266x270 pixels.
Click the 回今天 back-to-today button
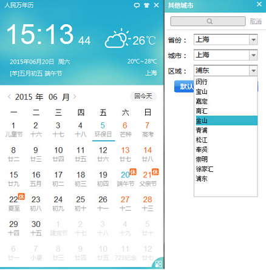pos(143,96)
